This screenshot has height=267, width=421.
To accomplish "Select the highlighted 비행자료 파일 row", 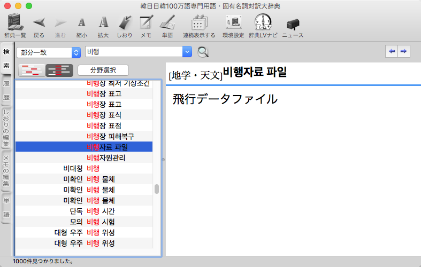I will (x=84, y=147).
